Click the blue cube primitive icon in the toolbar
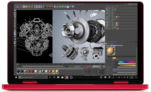151x92 pixels. click(55, 7)
